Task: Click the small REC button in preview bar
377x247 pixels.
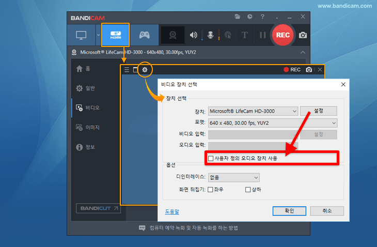Action: pos(292,70)
